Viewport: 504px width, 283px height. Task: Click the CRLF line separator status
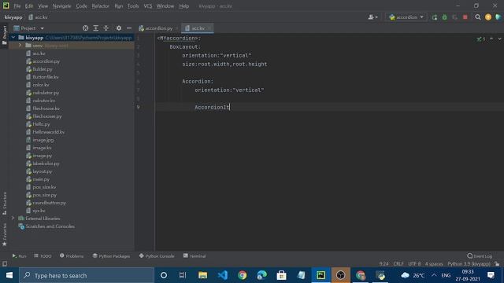(398, 264)
